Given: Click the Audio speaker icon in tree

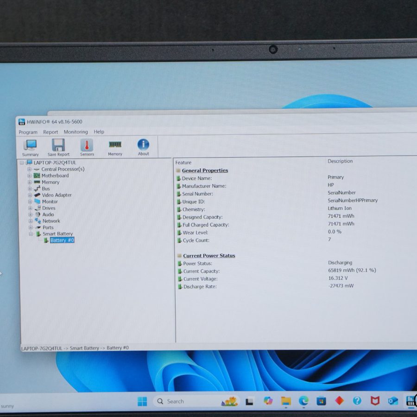Looking at the screenshot, I should [38, 215].
